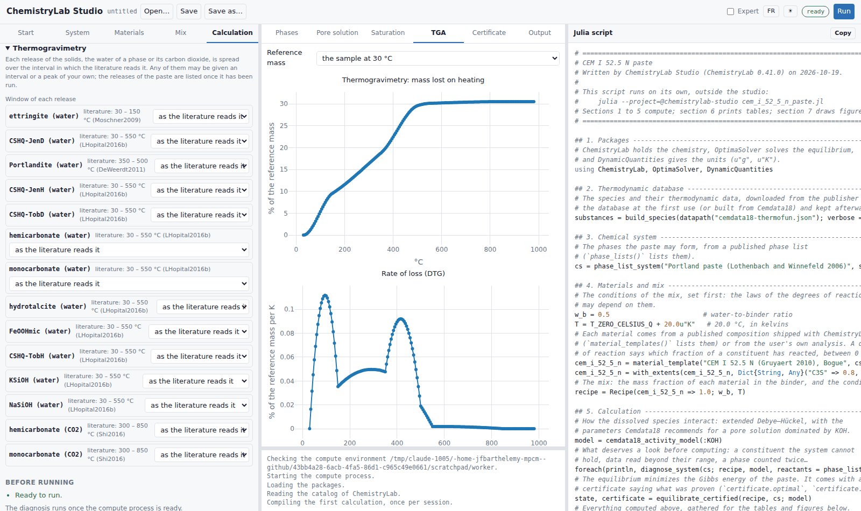The height and width of the screenshot is (511, 861).
Task: Click the 'Rate of loss (DTG)' chart title
Action: pos(413,273)
